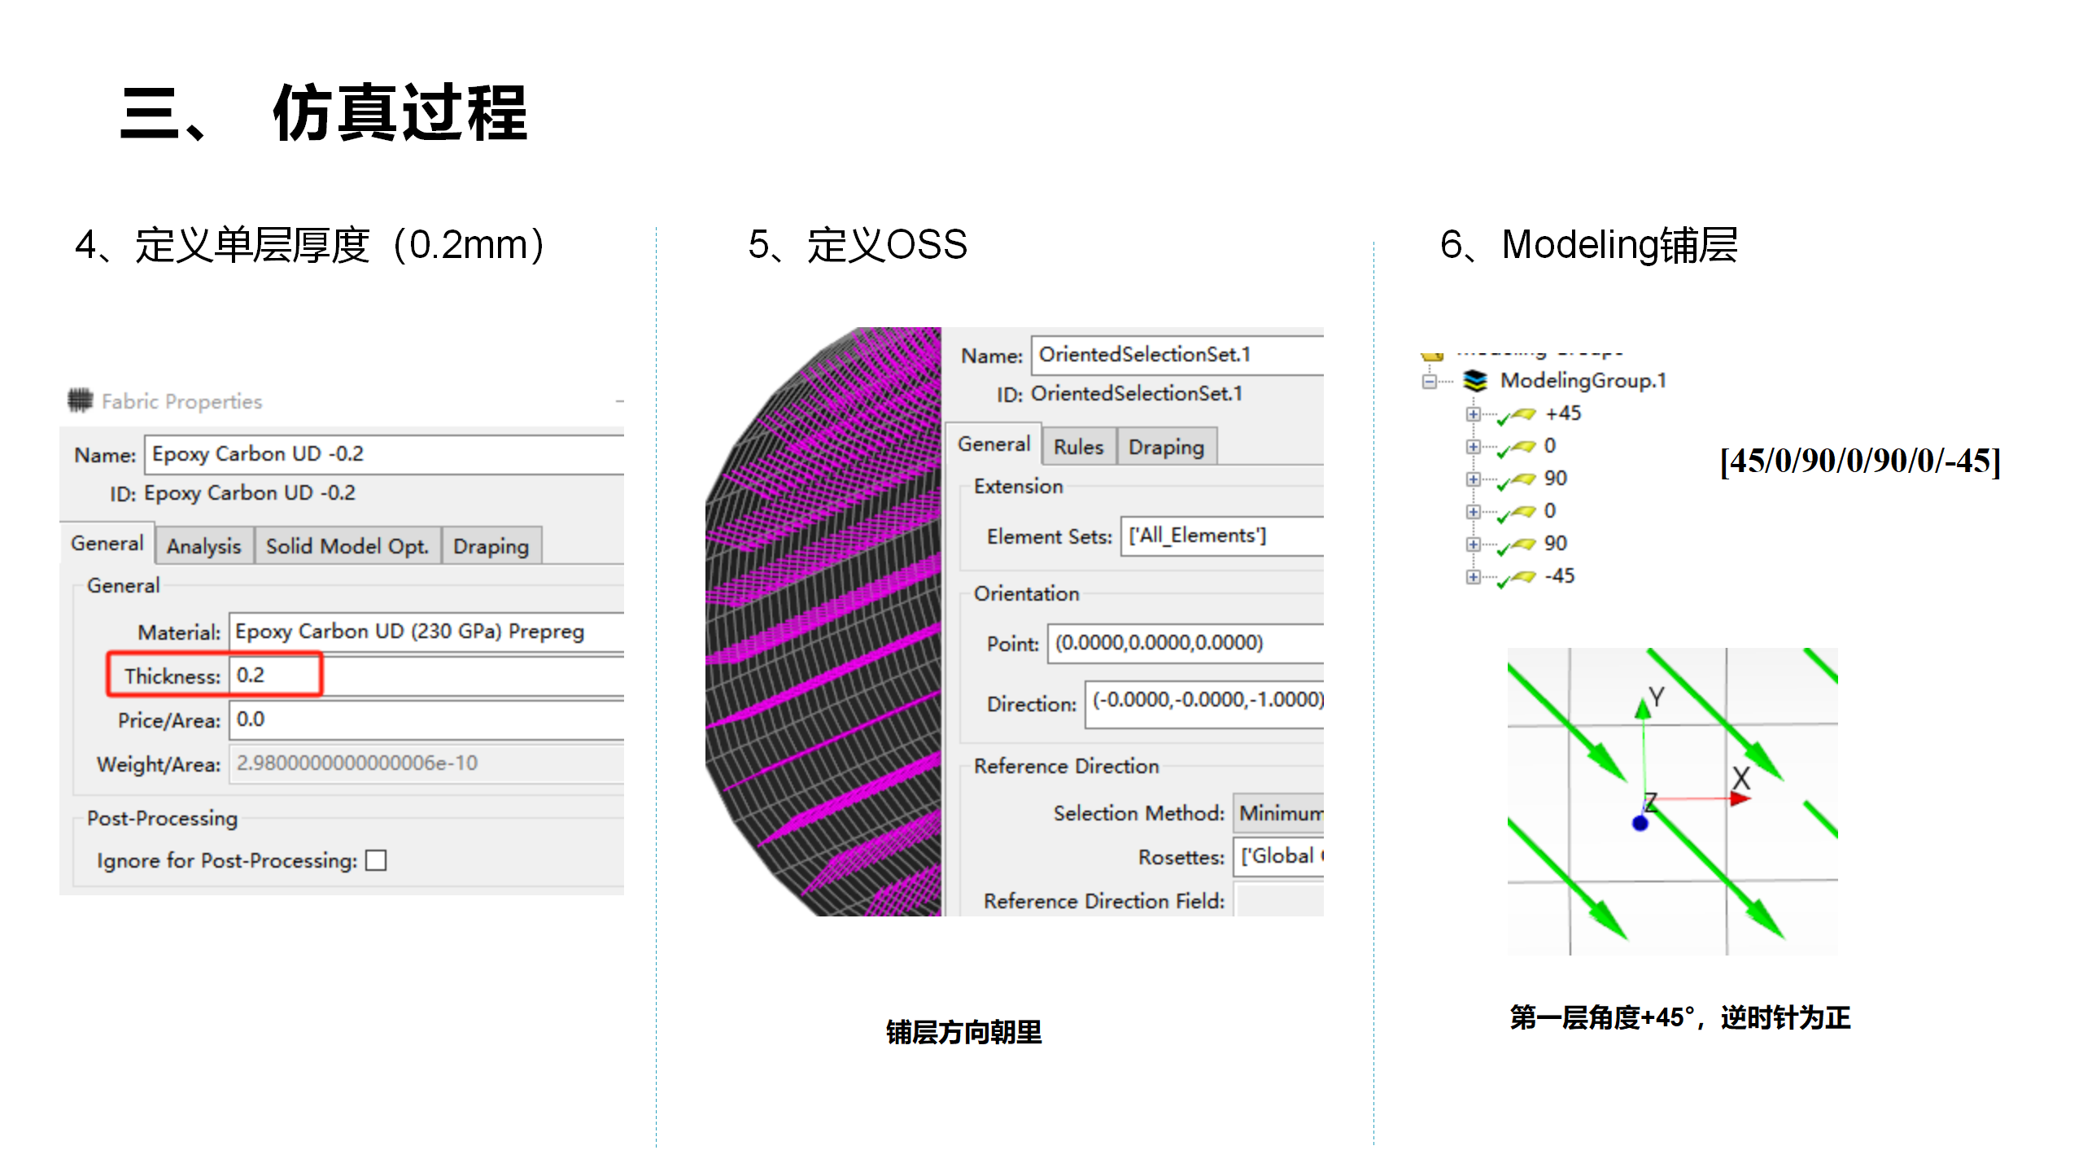This screenshot has height=1172, width=2083.
Task: Click ply icon of 0 between +45 and 90
Action: pos(1516,448)
